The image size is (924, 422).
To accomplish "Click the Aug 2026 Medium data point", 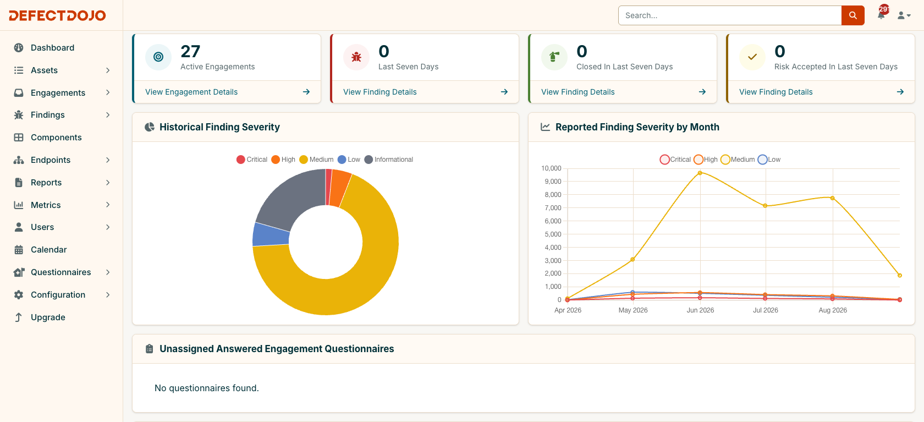I will click(x=833, y=198).
